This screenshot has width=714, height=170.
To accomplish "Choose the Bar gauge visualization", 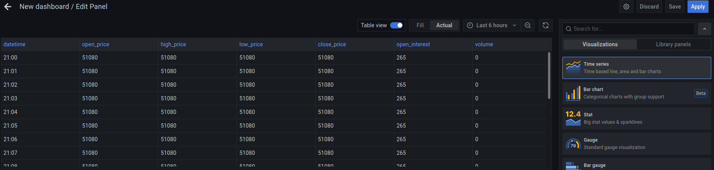I will pos(637,164).
